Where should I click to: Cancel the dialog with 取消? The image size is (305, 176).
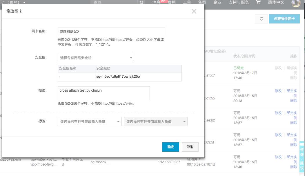[190, 147]
